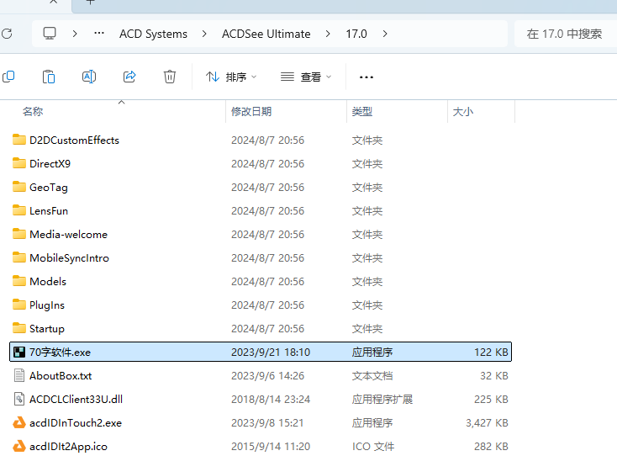
Task: Expand chevron after 17.0 breadcrumb
Action: coord(385,34)
